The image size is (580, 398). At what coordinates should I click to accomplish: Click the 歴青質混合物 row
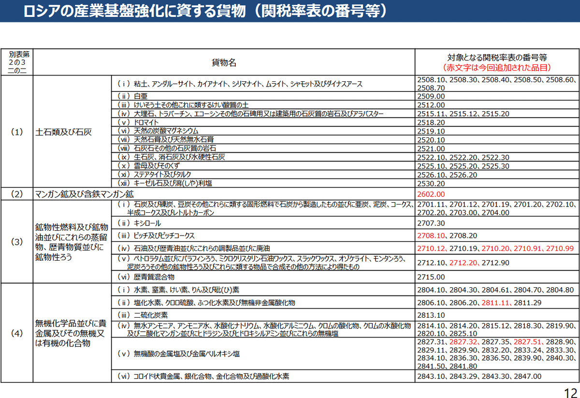[263, 277]
